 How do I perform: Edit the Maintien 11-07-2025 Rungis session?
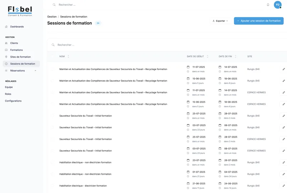(x=283, y=69)
